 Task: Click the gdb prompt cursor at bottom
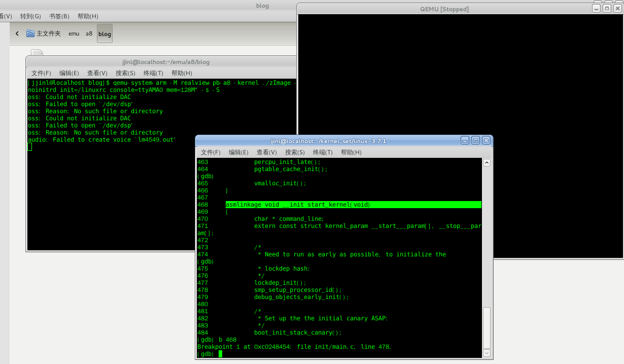[x=220, y=354]
